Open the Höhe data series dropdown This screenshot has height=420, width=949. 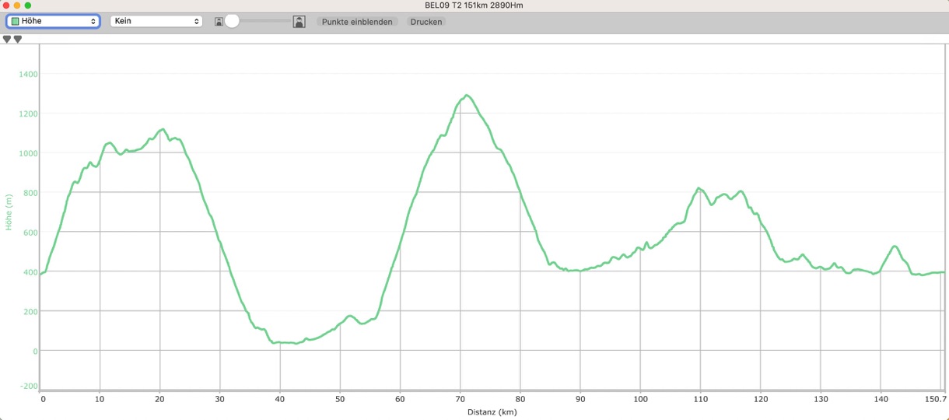tap(53, 22)
